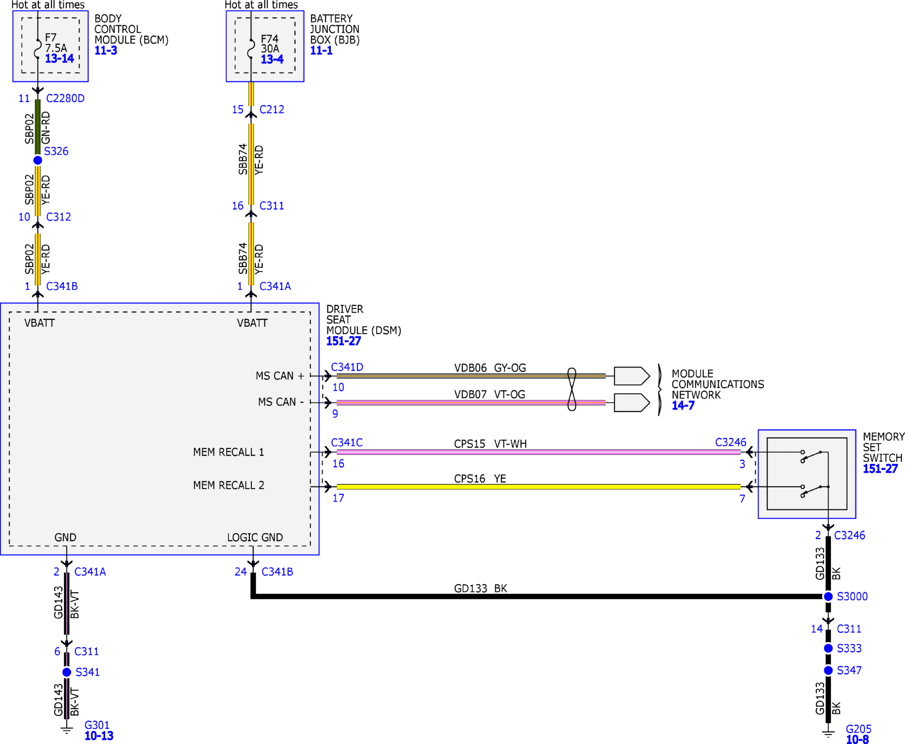Viewport: 905px width, 744px height.
Task: Select connector label C341C
Action: click(347, 442)
